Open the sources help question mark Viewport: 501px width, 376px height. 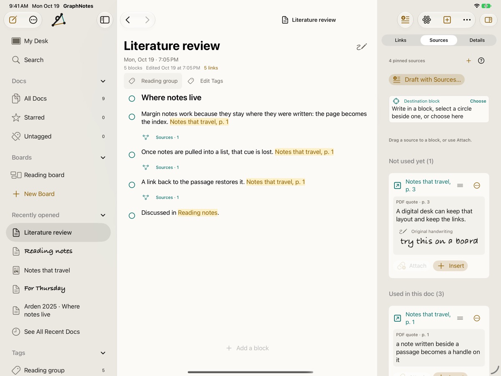pyautogui.click(x=481, y=61)
